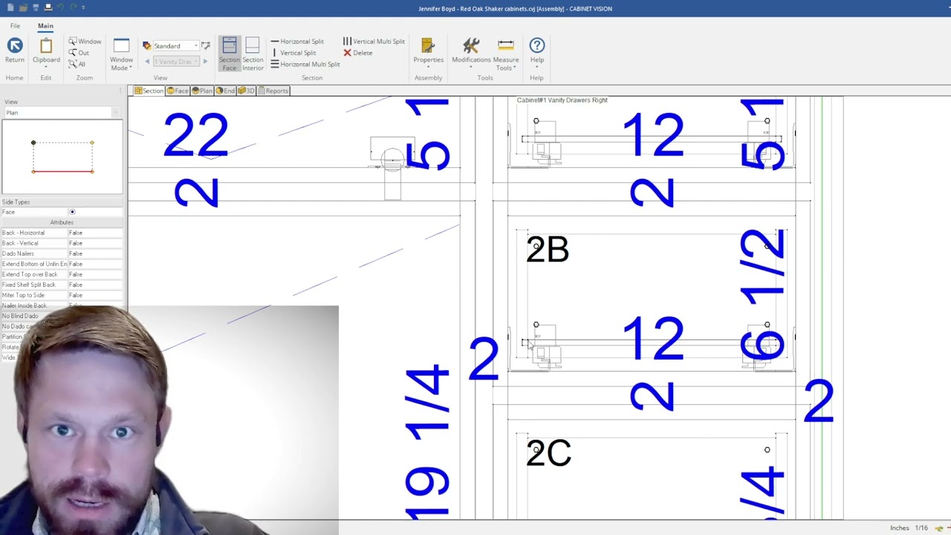951x535 pixels.
Task: Select the Zoom Window tool
Action: 85,42
